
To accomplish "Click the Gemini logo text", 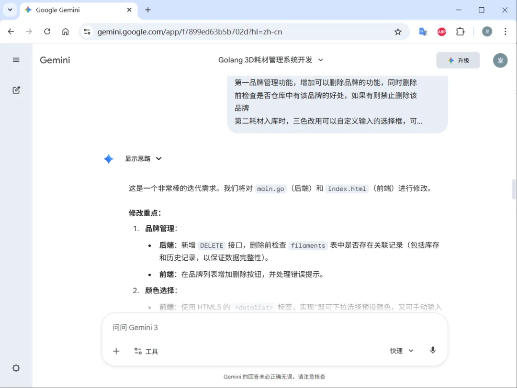I will click(x=55, y=60).
